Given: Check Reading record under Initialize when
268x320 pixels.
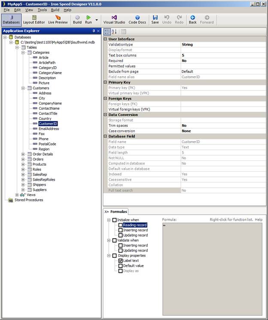Looking at the screenshot, I should [x=120, y=225].
